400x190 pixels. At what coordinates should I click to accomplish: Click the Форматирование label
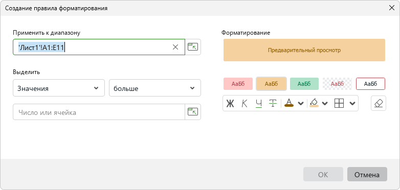pyautogui.click(x=246, y=33)
